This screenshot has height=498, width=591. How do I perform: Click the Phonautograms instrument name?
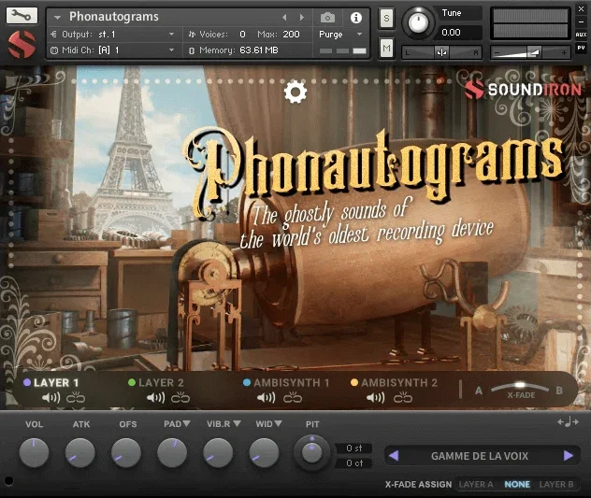pyautogui.click(x=114, y=17)
